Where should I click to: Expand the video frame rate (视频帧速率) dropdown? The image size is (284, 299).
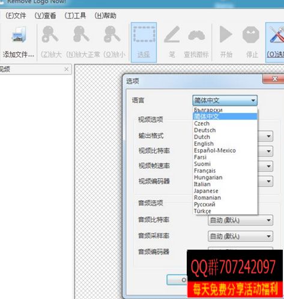coord(268,166)
